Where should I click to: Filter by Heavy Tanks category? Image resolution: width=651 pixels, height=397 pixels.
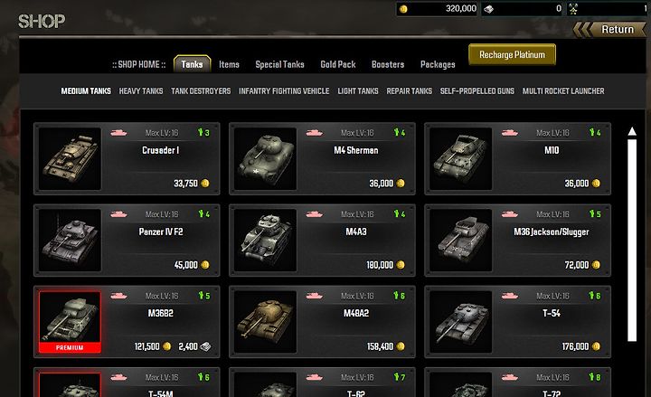(141, 91)
